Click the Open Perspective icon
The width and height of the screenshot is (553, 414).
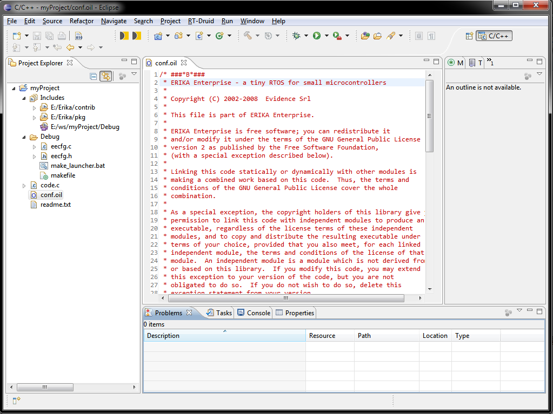pyautogui.click(x=469, y=36)
